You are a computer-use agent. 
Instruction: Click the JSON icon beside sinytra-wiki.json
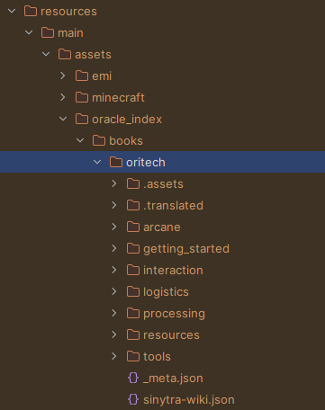pyautogui.click(x=133, y=399)
